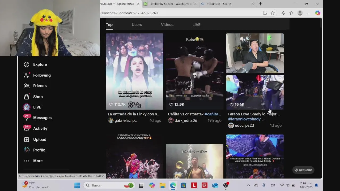Open File Explorer from the taskbar

(x=162, y=185)
